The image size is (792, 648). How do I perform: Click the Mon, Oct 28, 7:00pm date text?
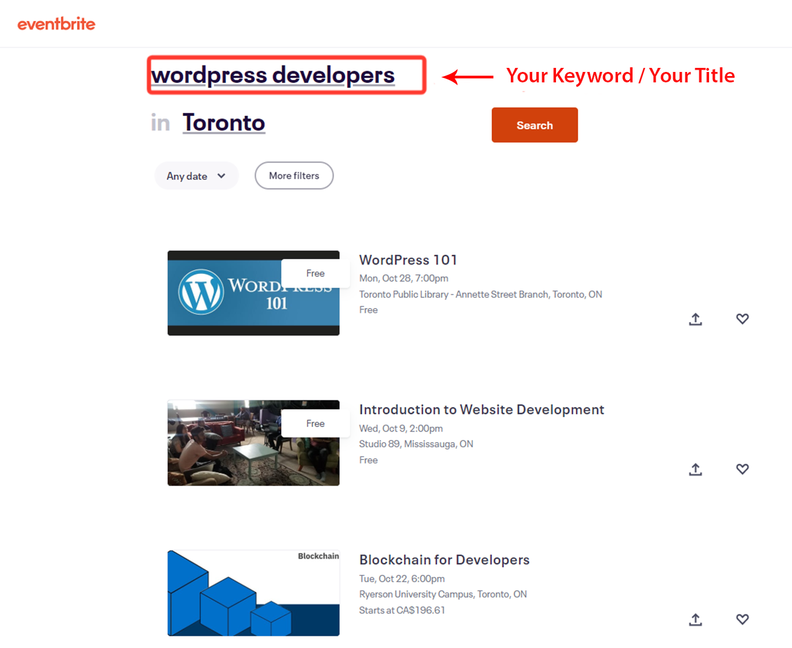coord(404,278)
